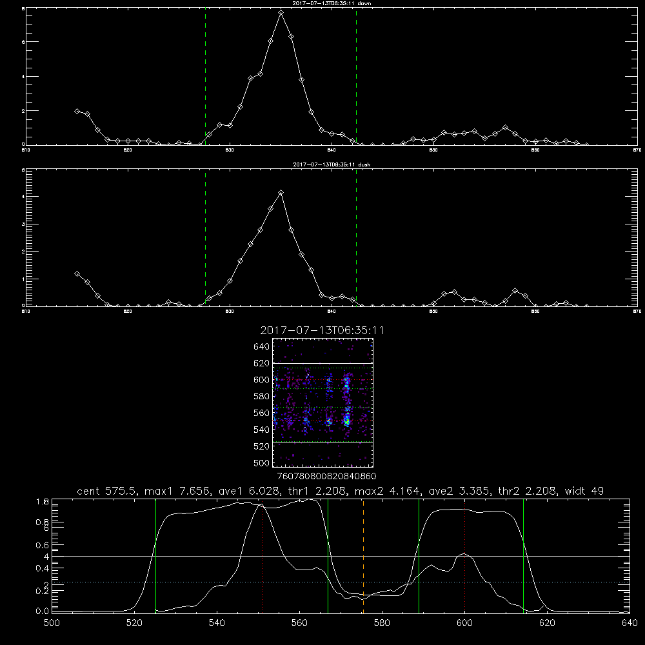Click heatmap y-axis label 560
This screenshot has width=645, height=645.
262,413
